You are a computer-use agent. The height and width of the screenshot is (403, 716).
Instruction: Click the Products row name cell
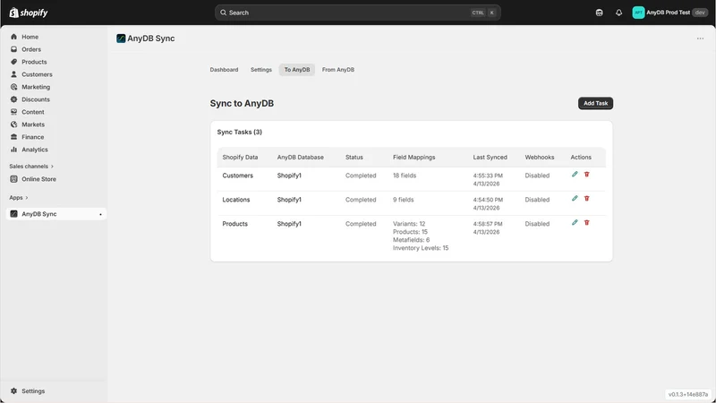coord(234,224)
